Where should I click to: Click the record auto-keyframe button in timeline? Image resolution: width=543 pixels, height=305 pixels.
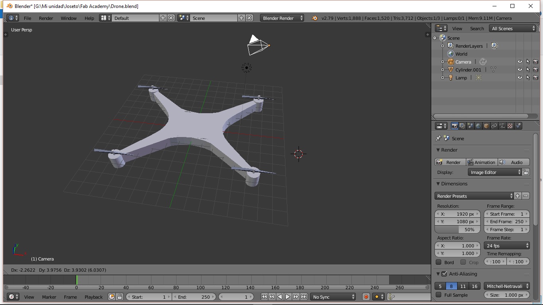(366, 297)
